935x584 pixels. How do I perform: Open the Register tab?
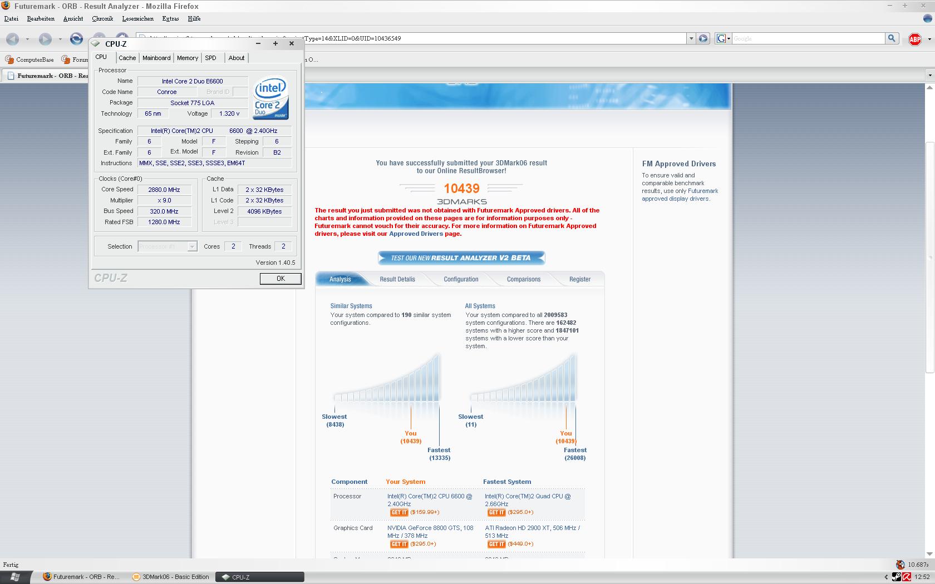(x=580, y=279)
